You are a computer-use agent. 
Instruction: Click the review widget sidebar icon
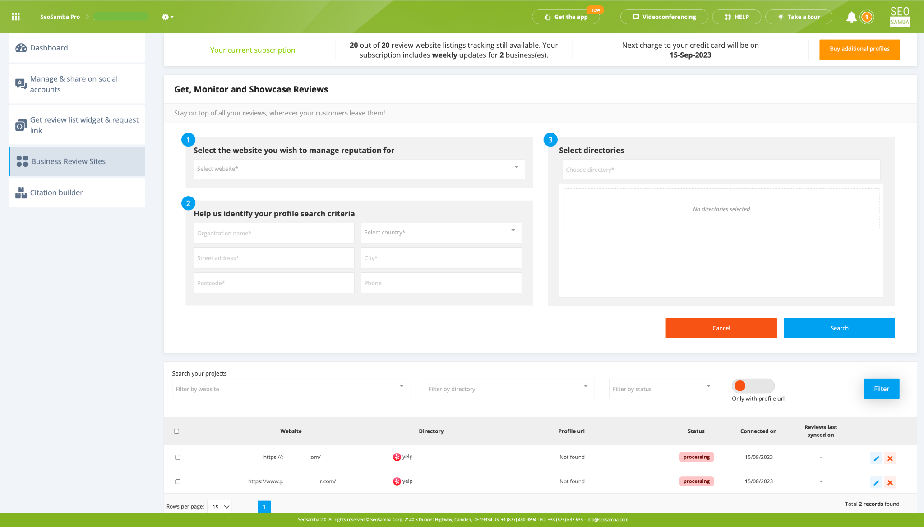[x=21, y=125]
